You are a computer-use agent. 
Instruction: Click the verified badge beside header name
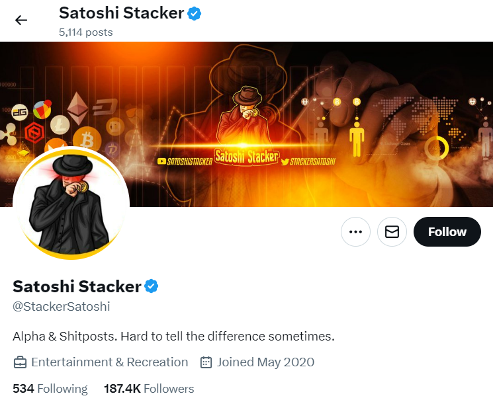click(195, 13)
